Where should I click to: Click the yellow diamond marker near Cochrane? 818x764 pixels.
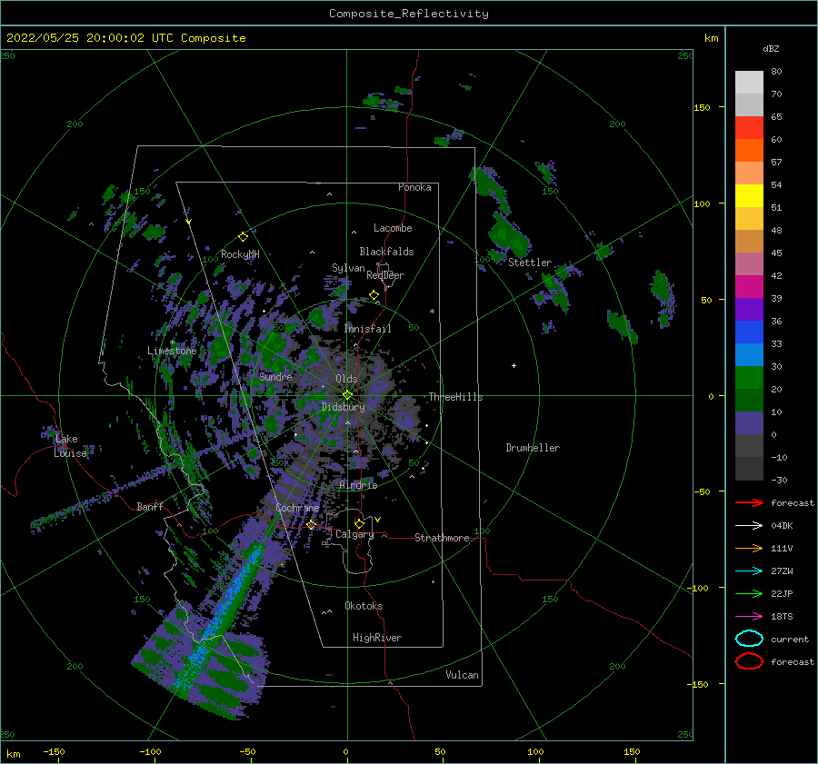[x=311, y=524]
